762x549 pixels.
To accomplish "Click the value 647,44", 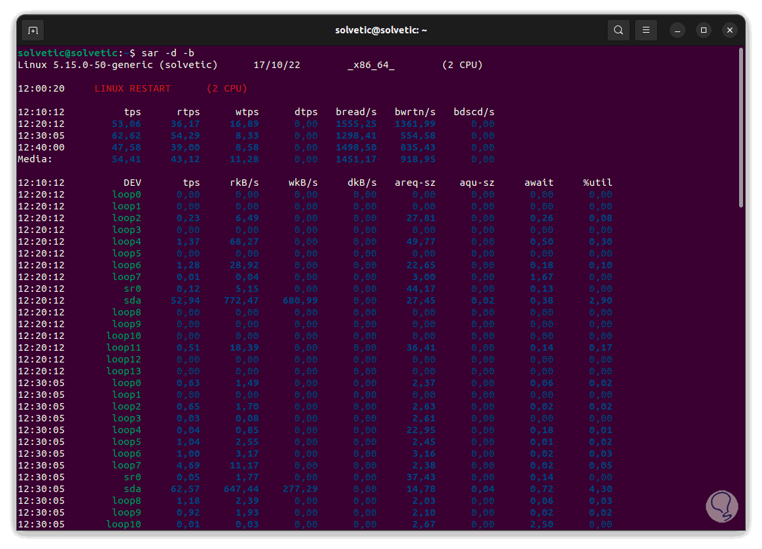I will coord(241,489).
